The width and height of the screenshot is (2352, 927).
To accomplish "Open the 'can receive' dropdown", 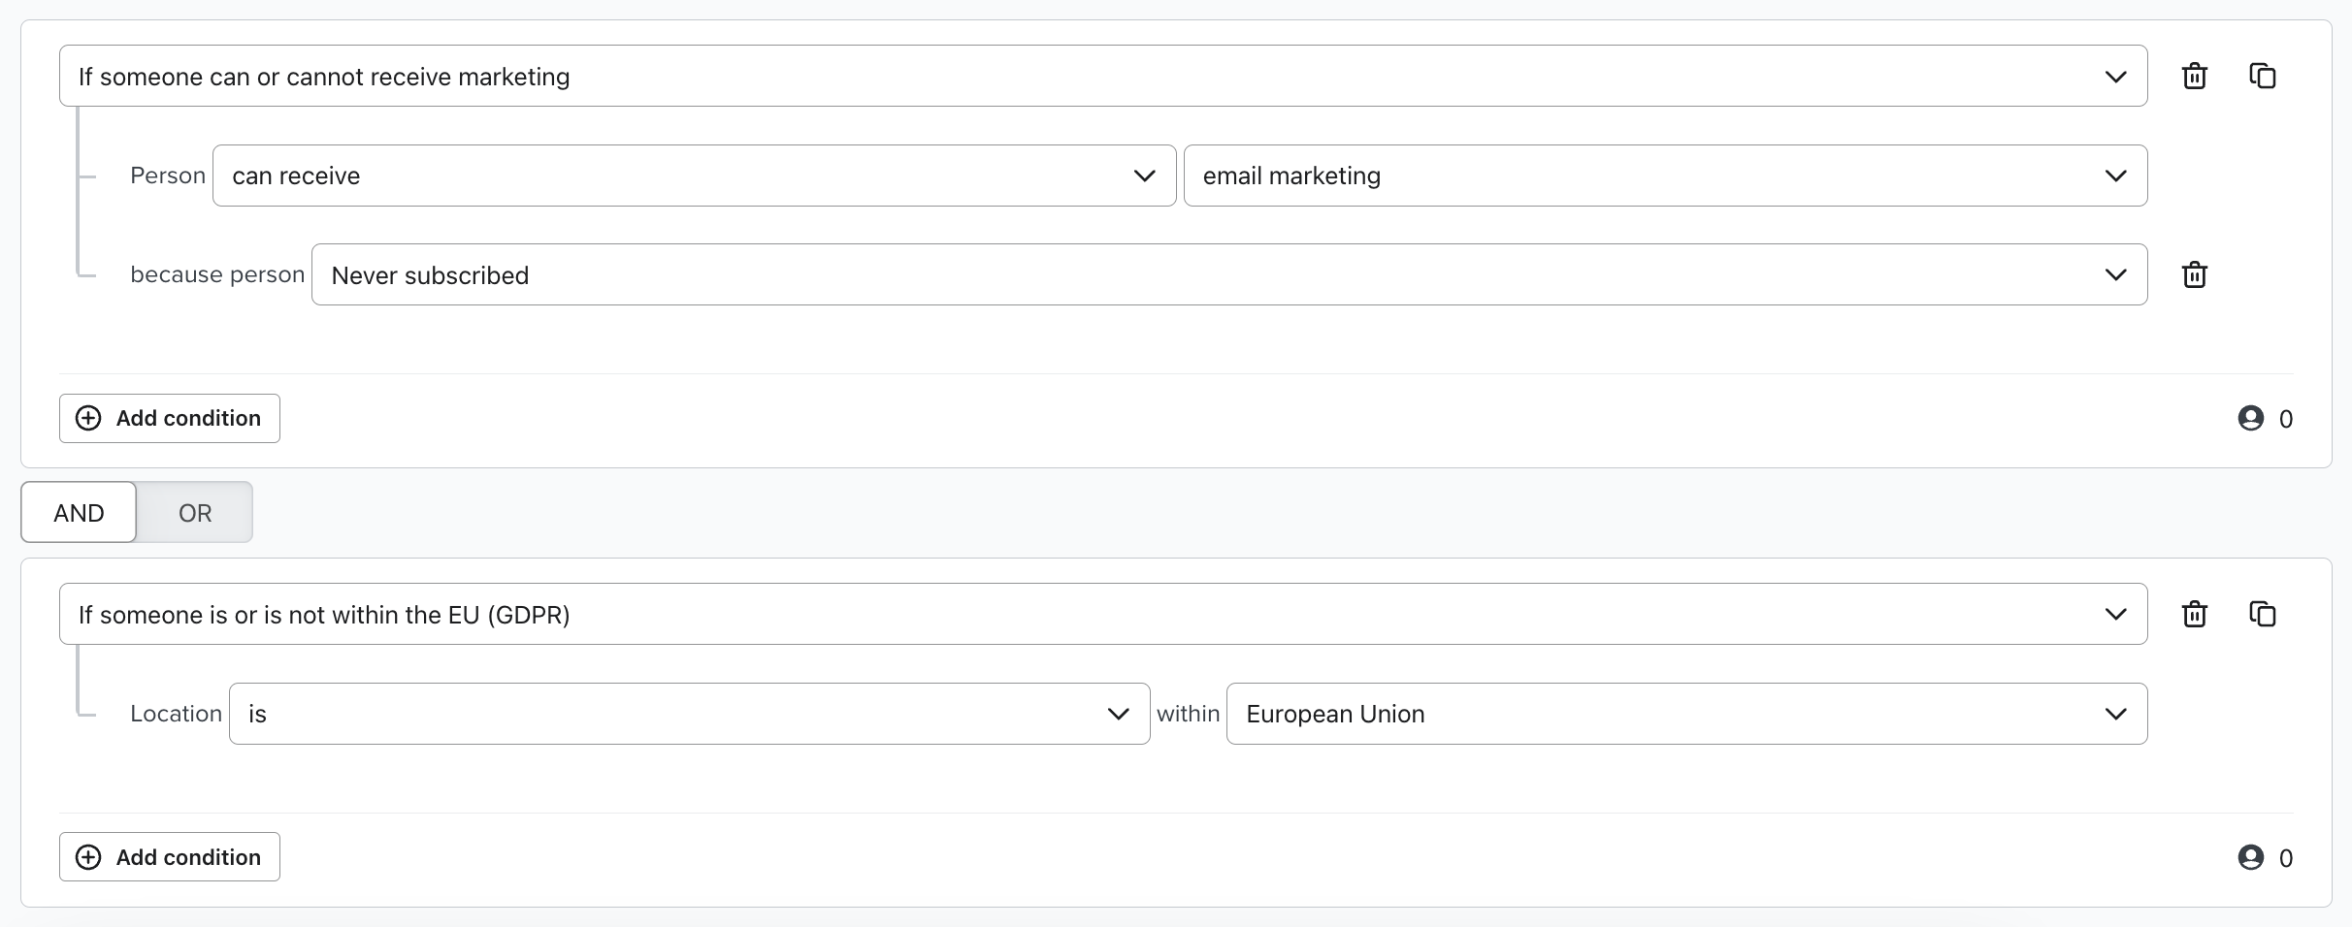I will (x=694, y=176).
